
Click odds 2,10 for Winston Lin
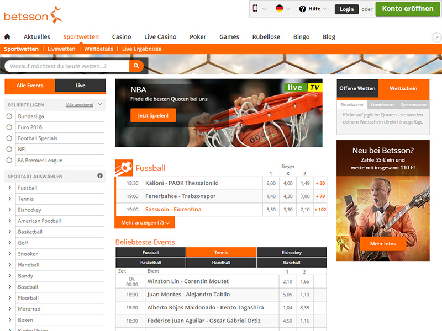point(287,281)
